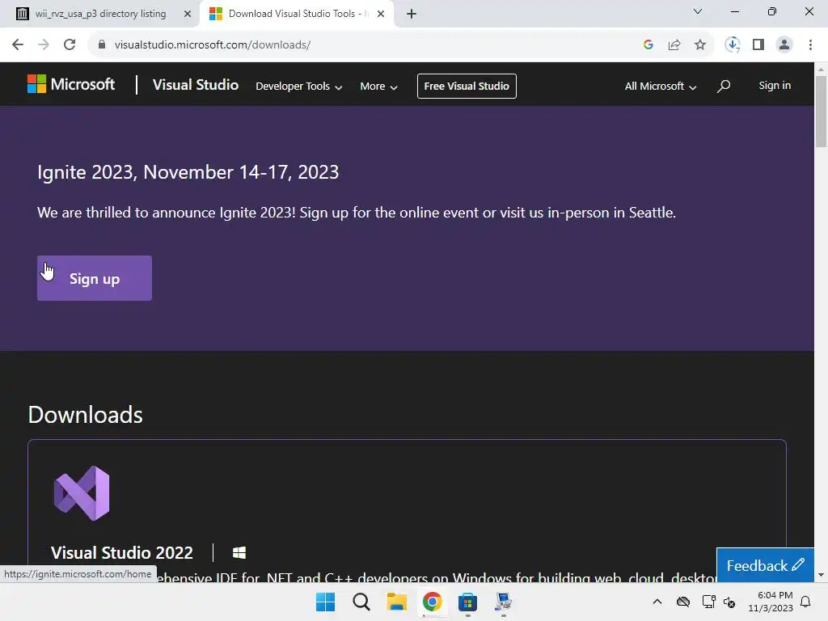This screenshot has width=828, height=621.
Task: Close the Download Visual Studio Tools tab
Action: [381, 15]
